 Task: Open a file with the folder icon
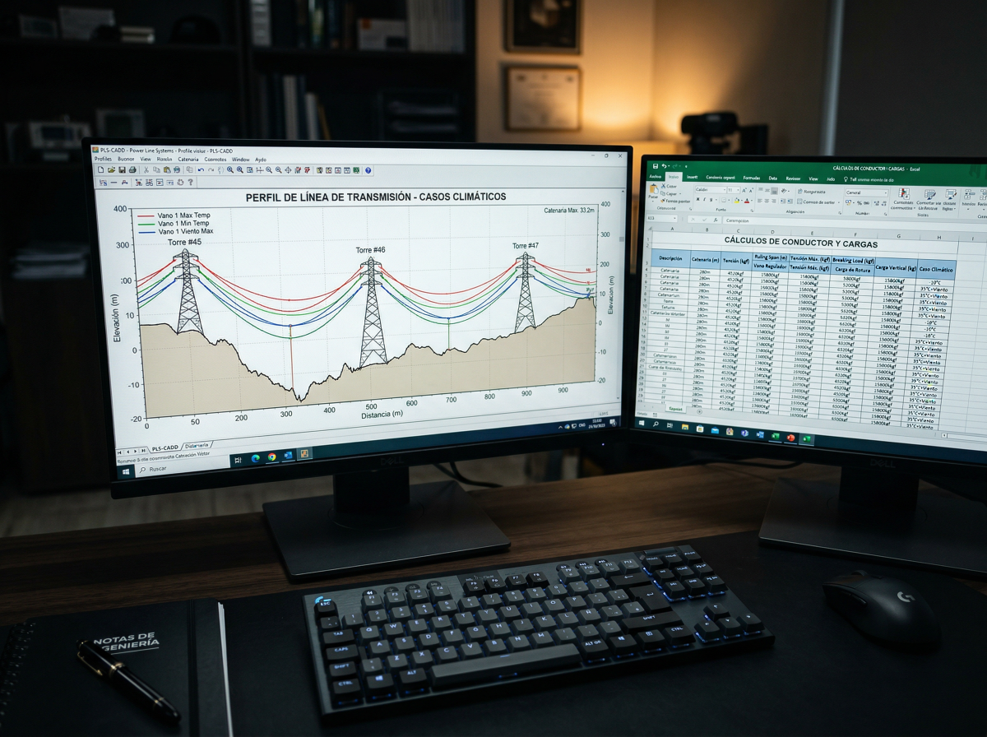(111, 169)
